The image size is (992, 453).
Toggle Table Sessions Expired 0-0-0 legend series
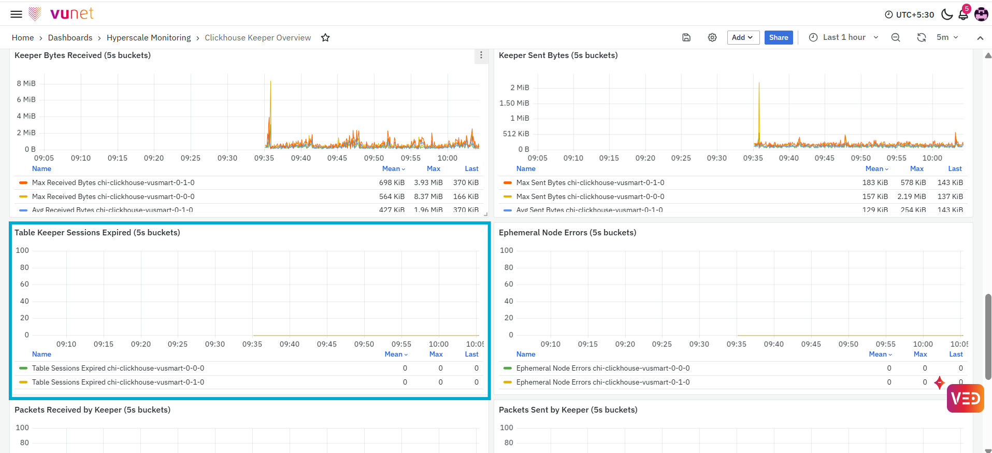coord(118,368)
